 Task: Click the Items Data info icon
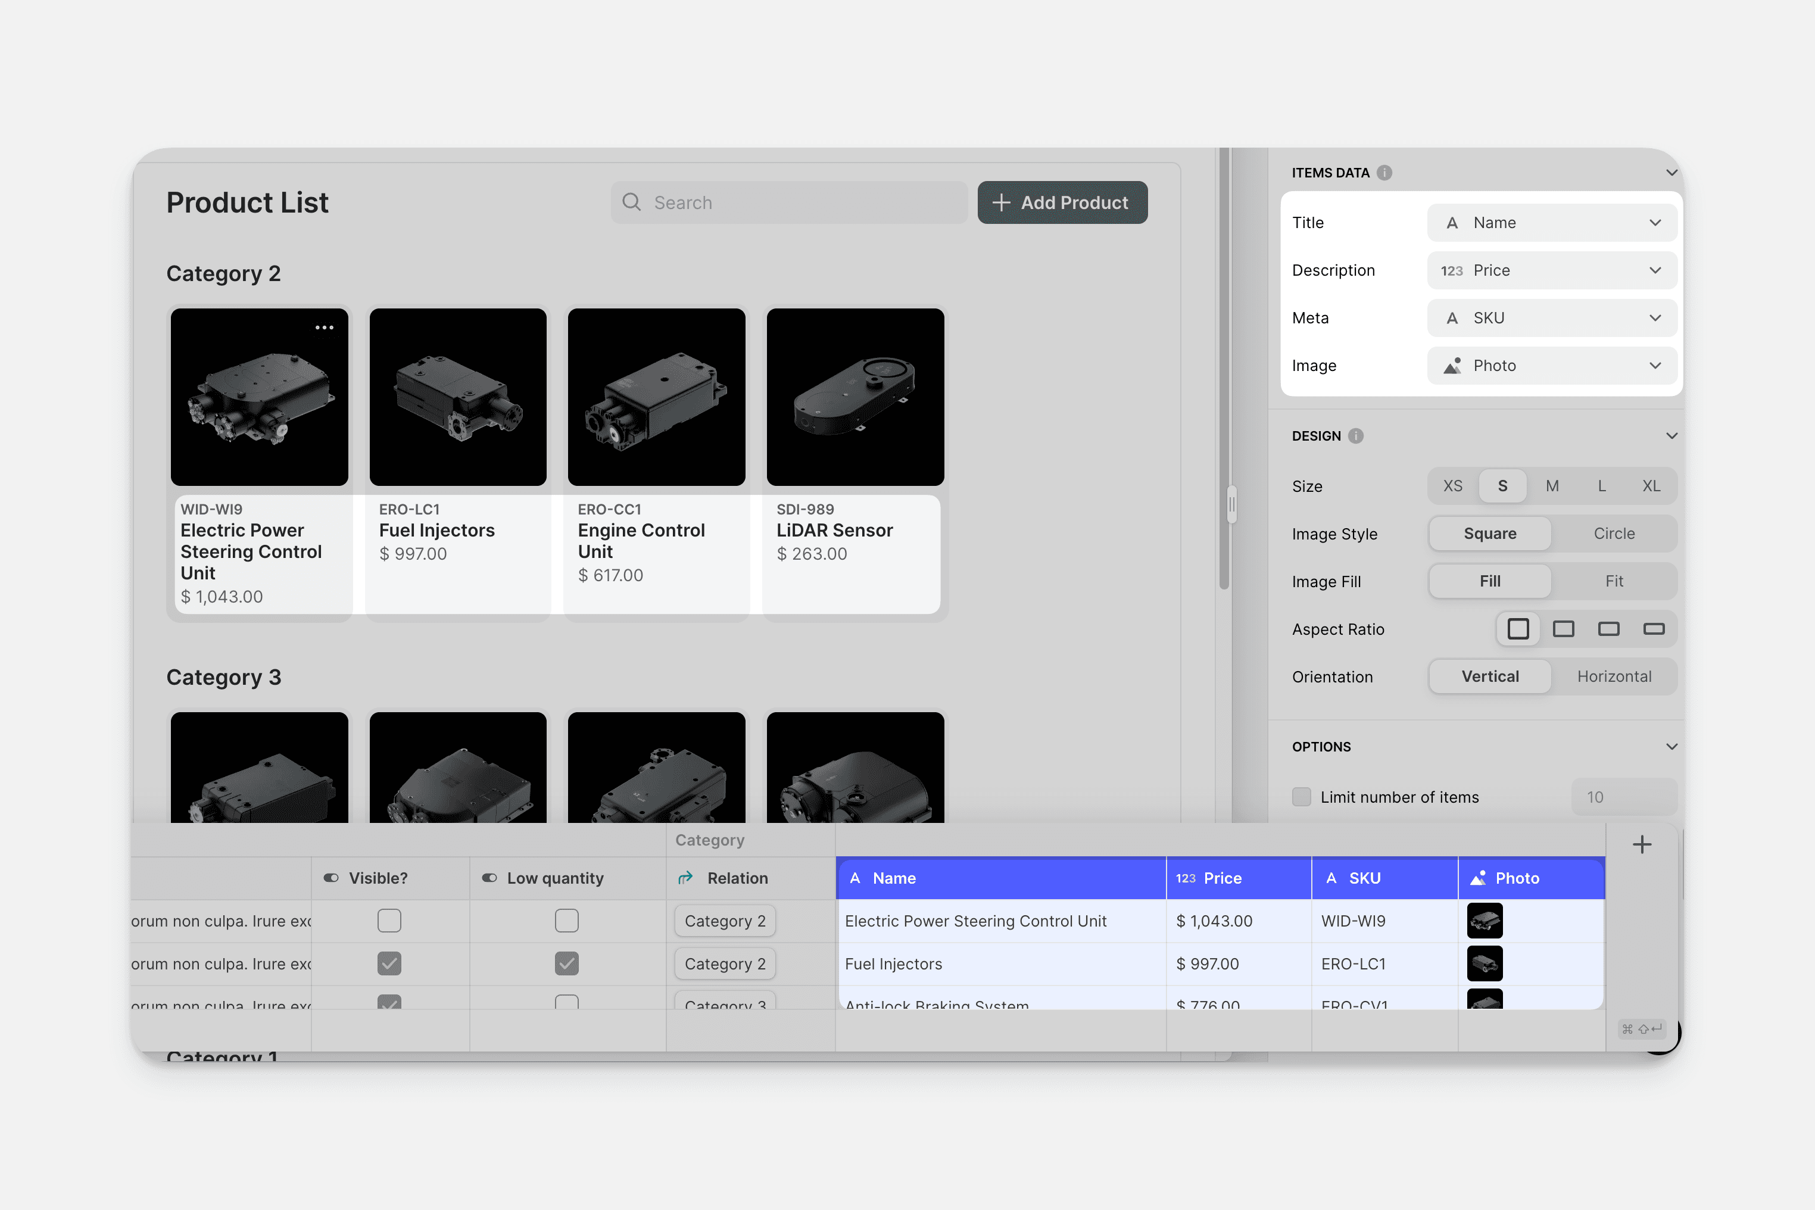(x=1384, y=173)
